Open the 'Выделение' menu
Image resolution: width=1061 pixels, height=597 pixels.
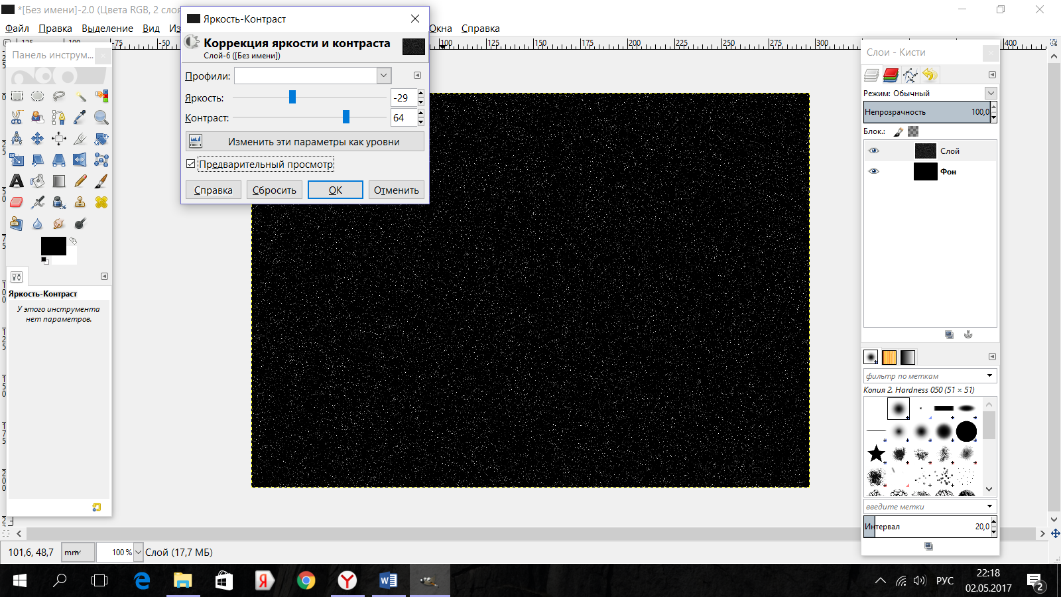[x=107, y=29]
